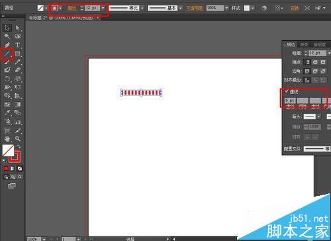Select the Artboard tool

pyautogui.click(x=7, y=130)
